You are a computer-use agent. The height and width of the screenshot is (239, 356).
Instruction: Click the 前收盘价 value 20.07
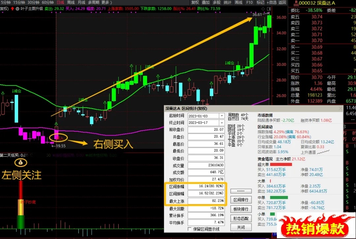click(x=206, y=130)
